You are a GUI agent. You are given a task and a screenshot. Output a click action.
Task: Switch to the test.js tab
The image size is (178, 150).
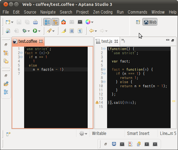pos(107,41)
